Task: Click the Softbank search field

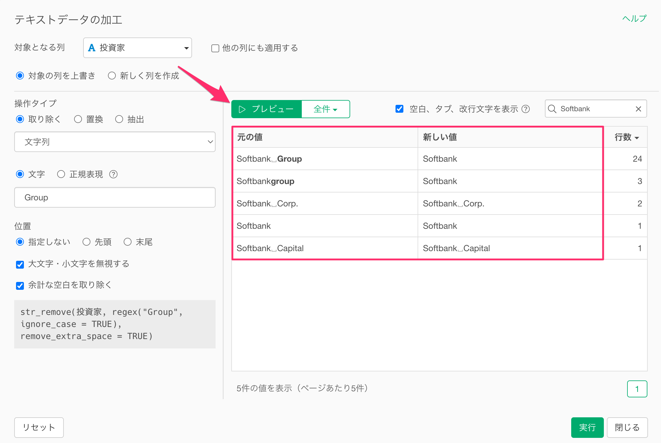Action: point(596,109)
